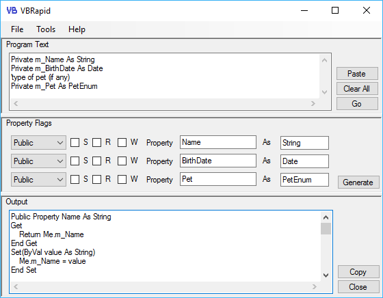Check the W checkbox for Pet property
The height and width of the screenshot is (298, 383).
122,180
